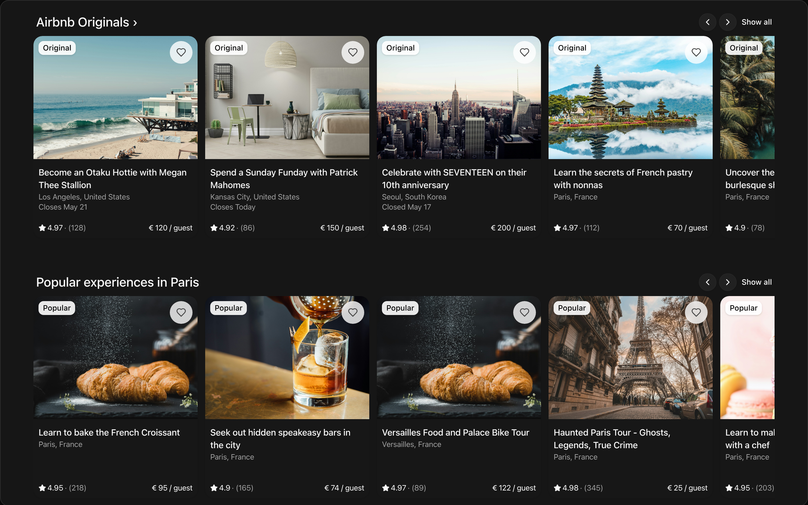Click 'Seoul, South Korea' location text

coord(414,197)
